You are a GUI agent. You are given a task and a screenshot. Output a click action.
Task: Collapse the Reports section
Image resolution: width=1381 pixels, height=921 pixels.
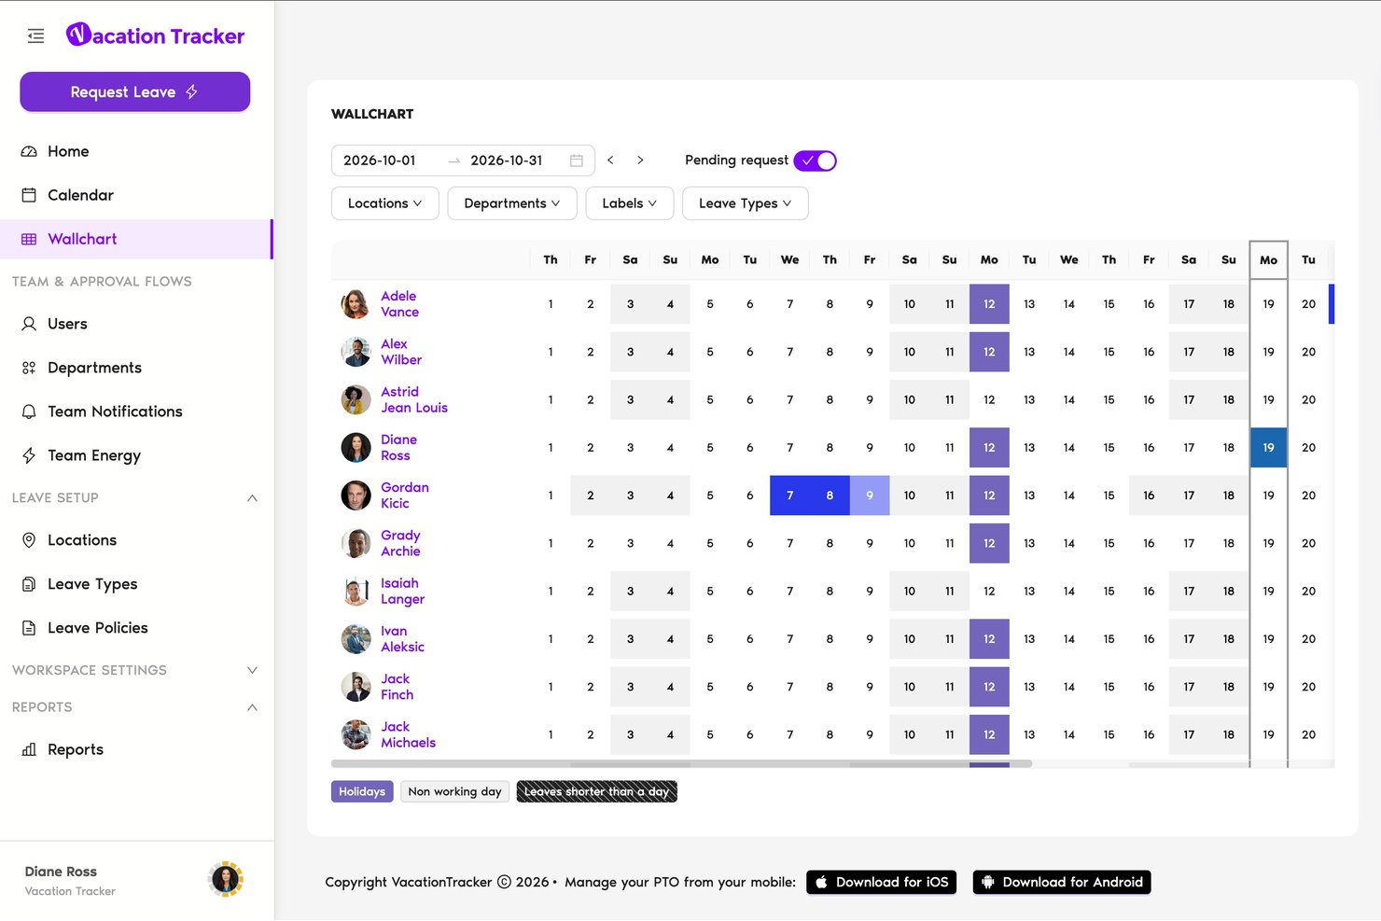coord(252,707)
